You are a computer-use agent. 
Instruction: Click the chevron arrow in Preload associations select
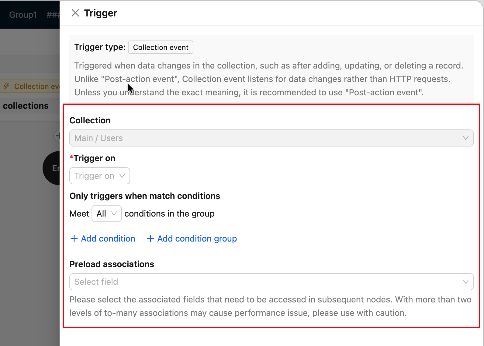pos(465,282)
